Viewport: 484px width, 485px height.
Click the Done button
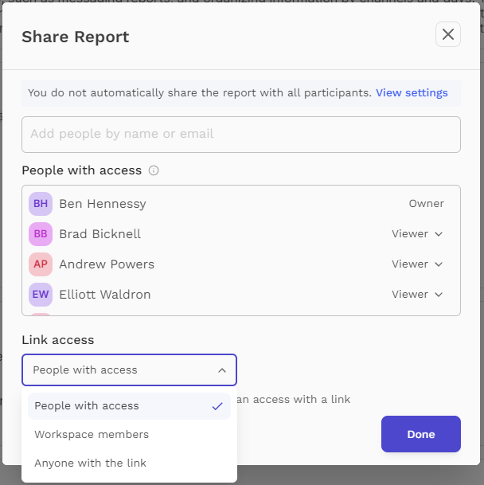(x=421, y=434)
